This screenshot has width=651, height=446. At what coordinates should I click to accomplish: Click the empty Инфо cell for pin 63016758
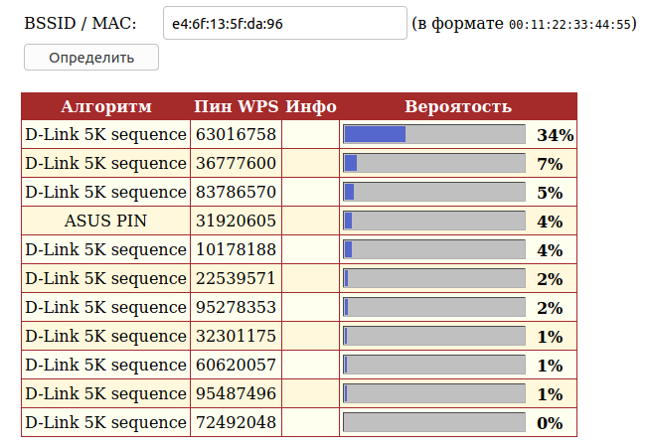310,134
